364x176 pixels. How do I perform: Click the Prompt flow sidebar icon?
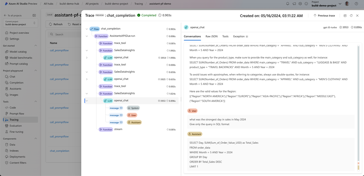[x=7, y=114]
